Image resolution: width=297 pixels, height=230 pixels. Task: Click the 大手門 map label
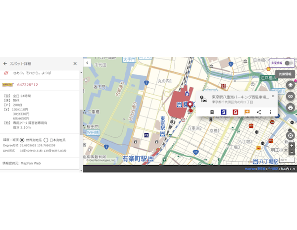129,59
